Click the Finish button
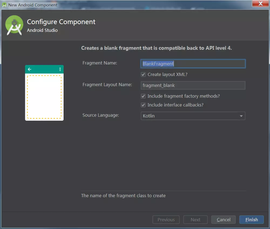Screen dimensions: 270x229 (x=251, y=220)
